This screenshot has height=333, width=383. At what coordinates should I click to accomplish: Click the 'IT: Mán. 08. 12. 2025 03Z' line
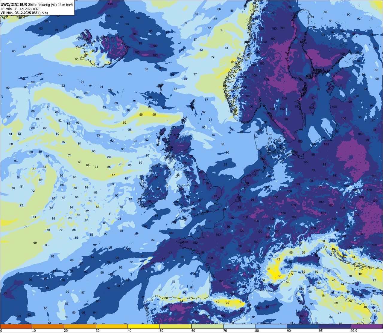coord(19,9)
